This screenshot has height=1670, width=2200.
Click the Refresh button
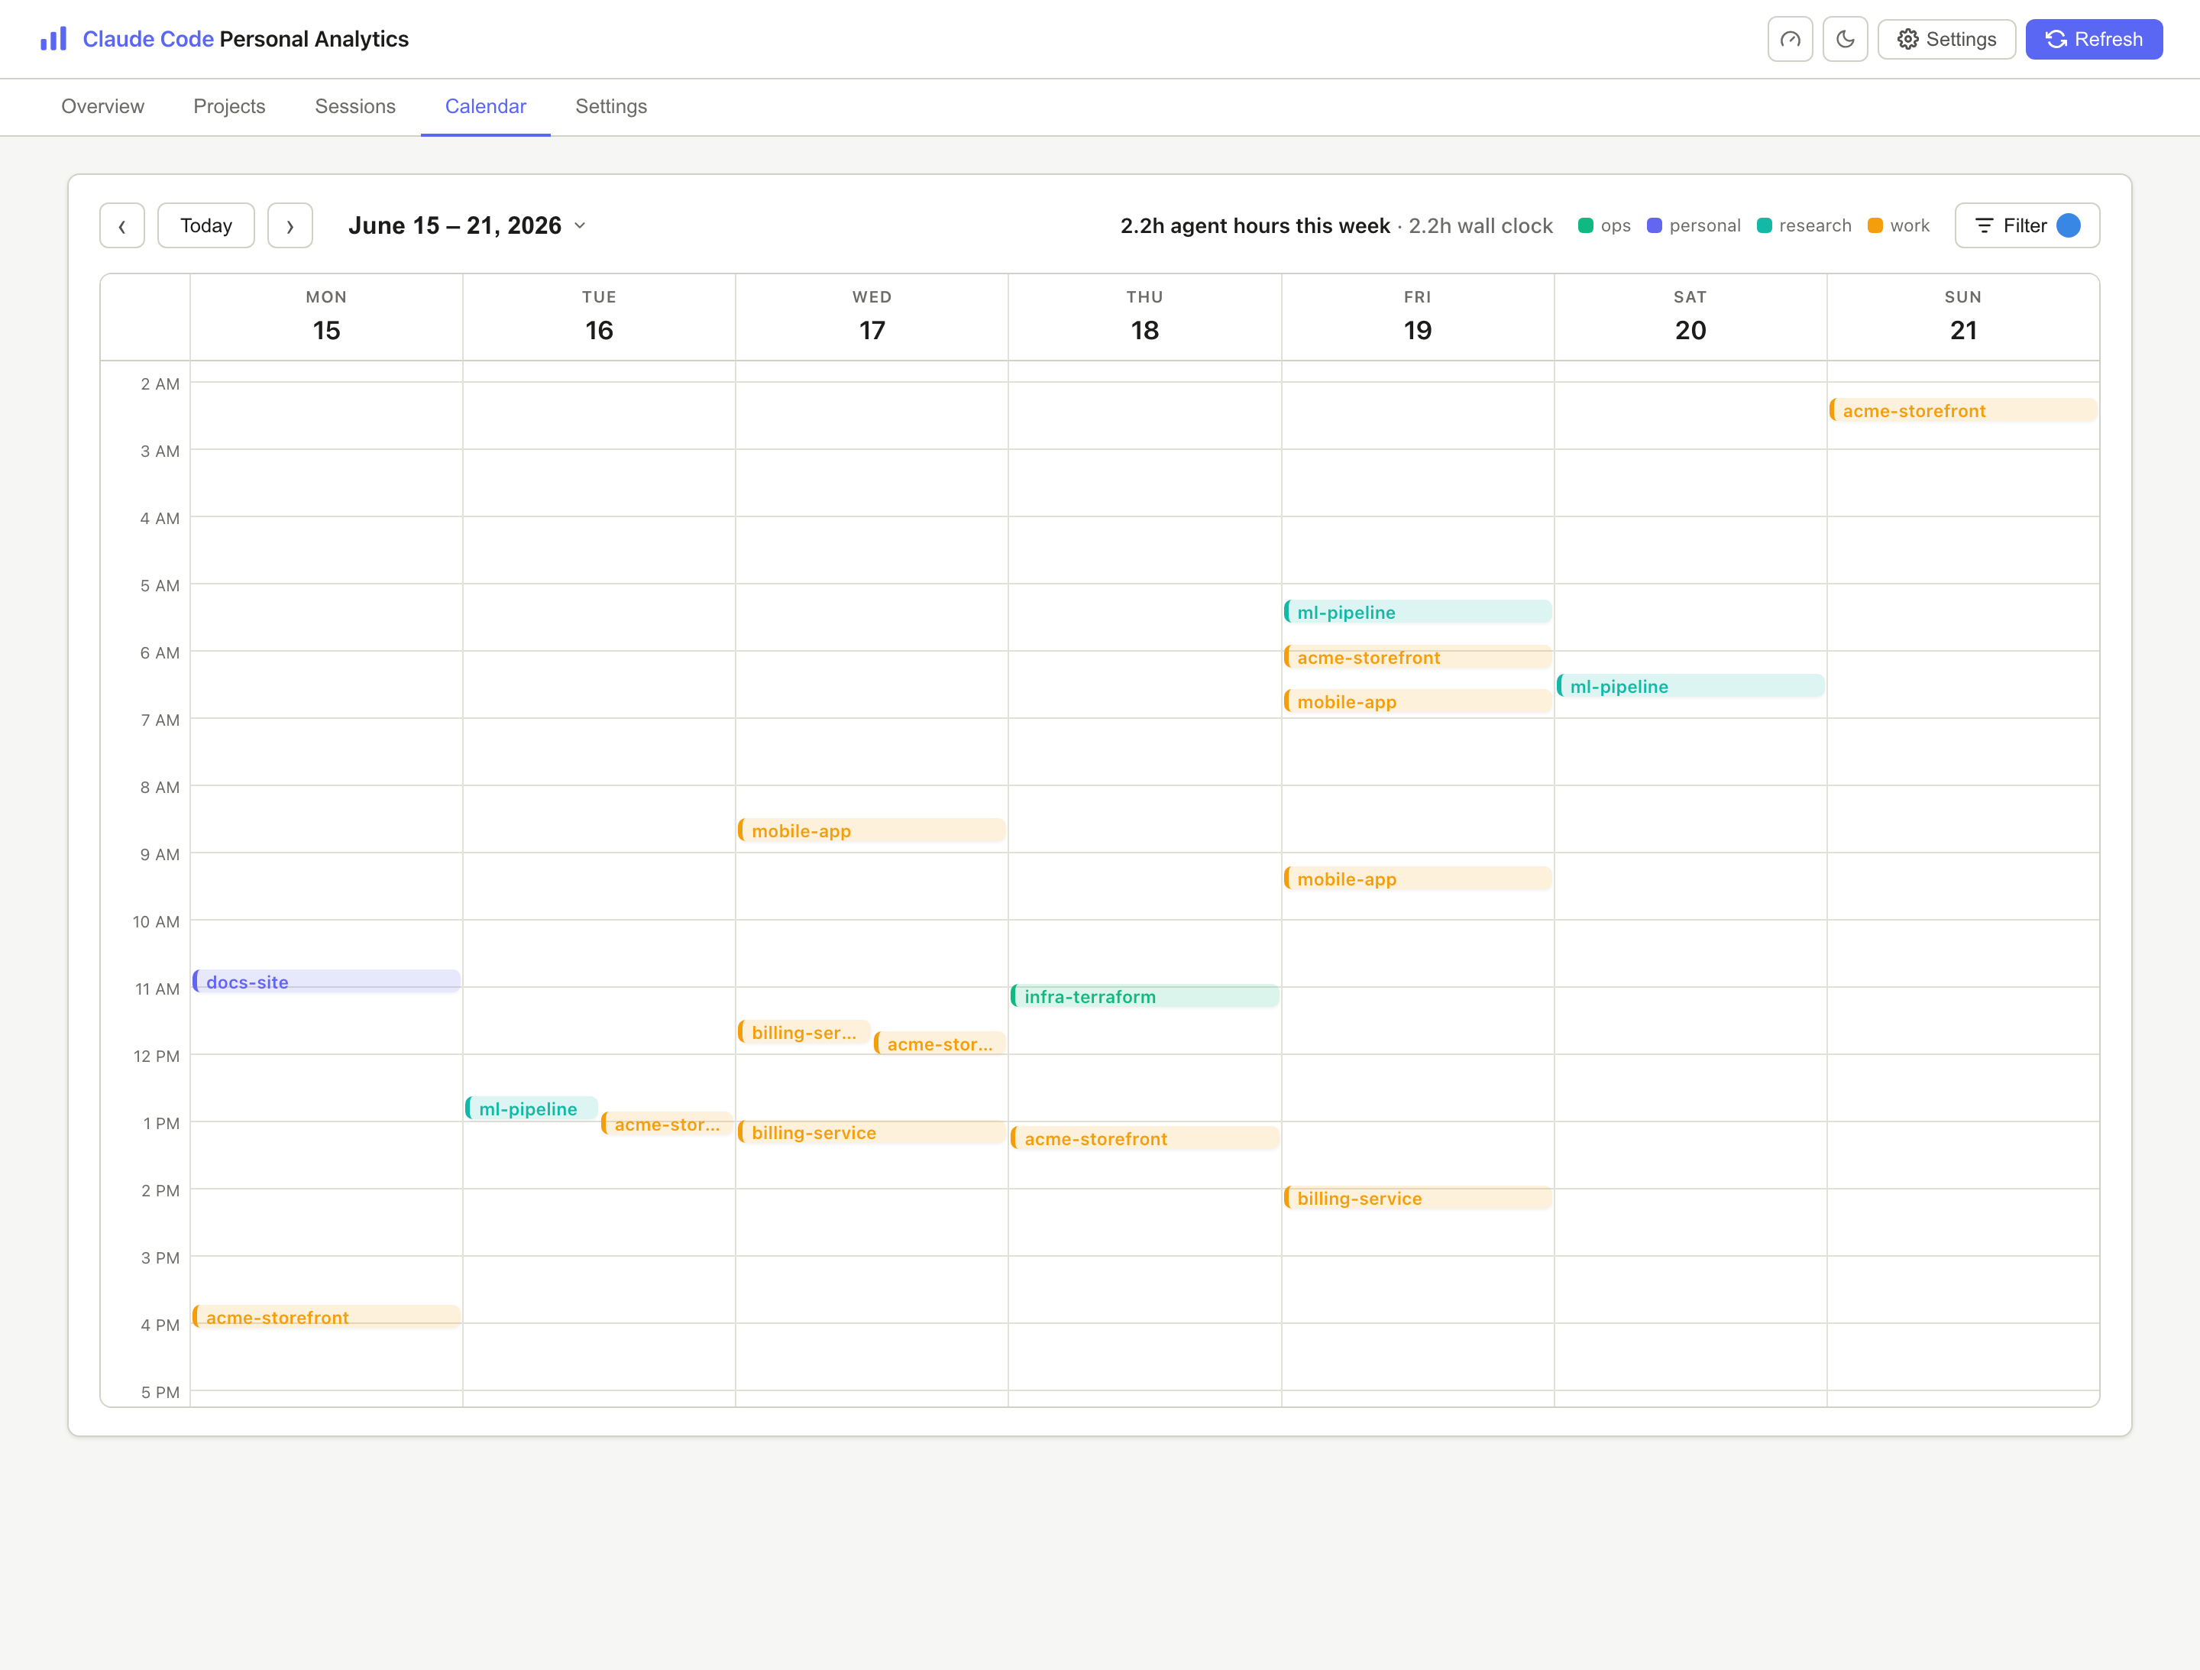(x=2094, y=40)
